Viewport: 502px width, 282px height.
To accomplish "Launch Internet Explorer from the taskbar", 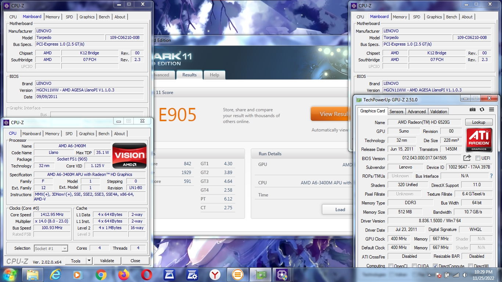I will coord(55,275).
